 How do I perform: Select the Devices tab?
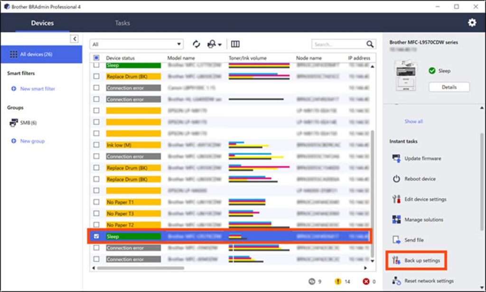(42, 23)
